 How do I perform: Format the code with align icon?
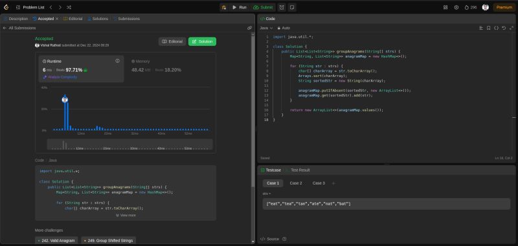481,28
